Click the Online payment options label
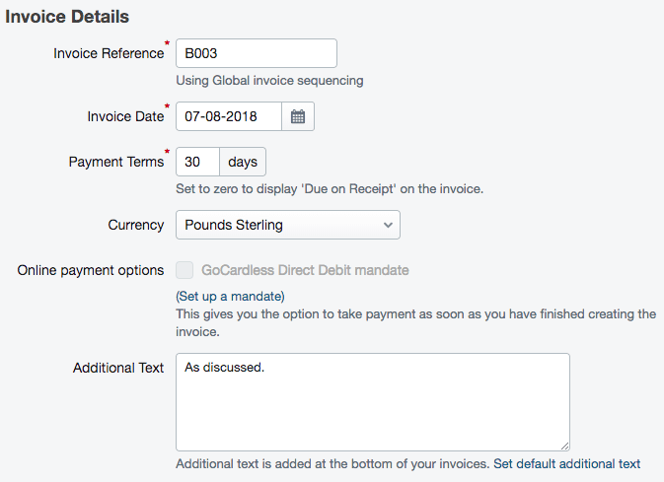Image resolution: width=664 pixels, height=482 pixels. point(91,270)
